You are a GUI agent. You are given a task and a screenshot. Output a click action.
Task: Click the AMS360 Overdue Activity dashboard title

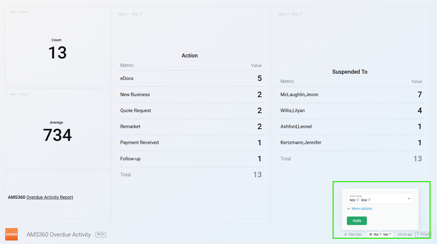(x=59, y=235)
